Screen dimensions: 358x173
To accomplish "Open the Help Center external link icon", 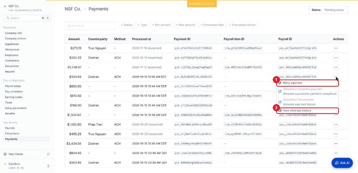I will click(48, 154).
